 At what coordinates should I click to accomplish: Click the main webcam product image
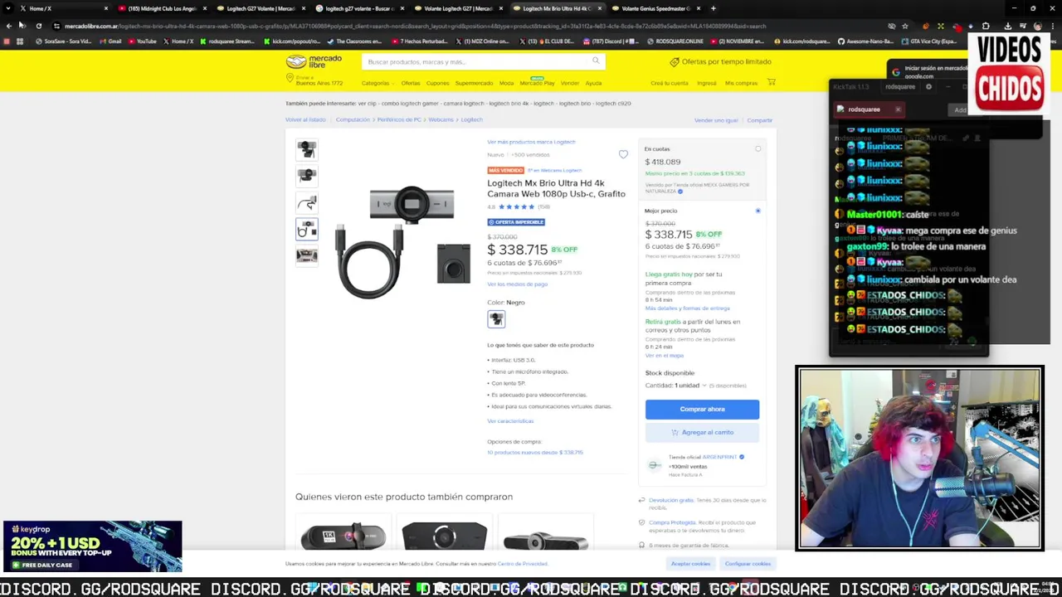402,240
